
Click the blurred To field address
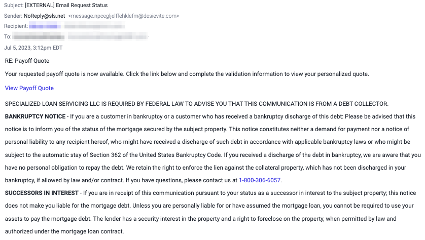80,36
